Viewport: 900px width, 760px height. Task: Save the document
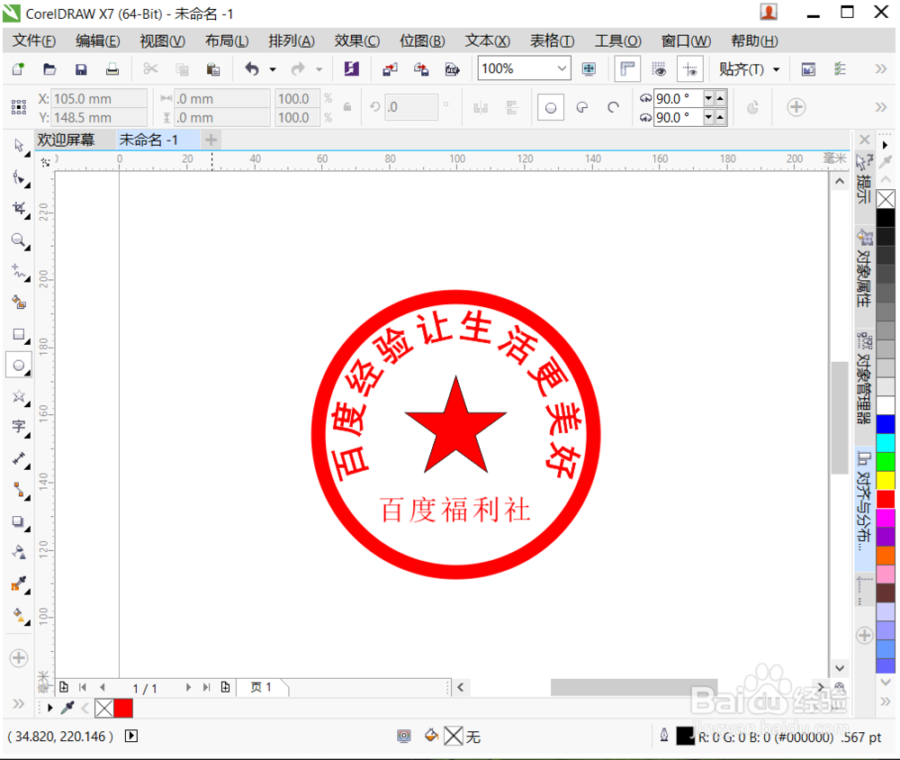[x=81, y=69]
